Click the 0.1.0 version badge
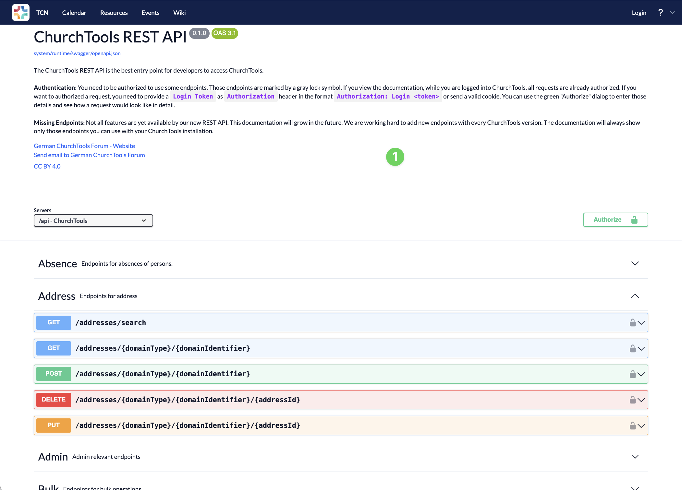The height and width of the screenshot is (490, 682). point(199,33)
